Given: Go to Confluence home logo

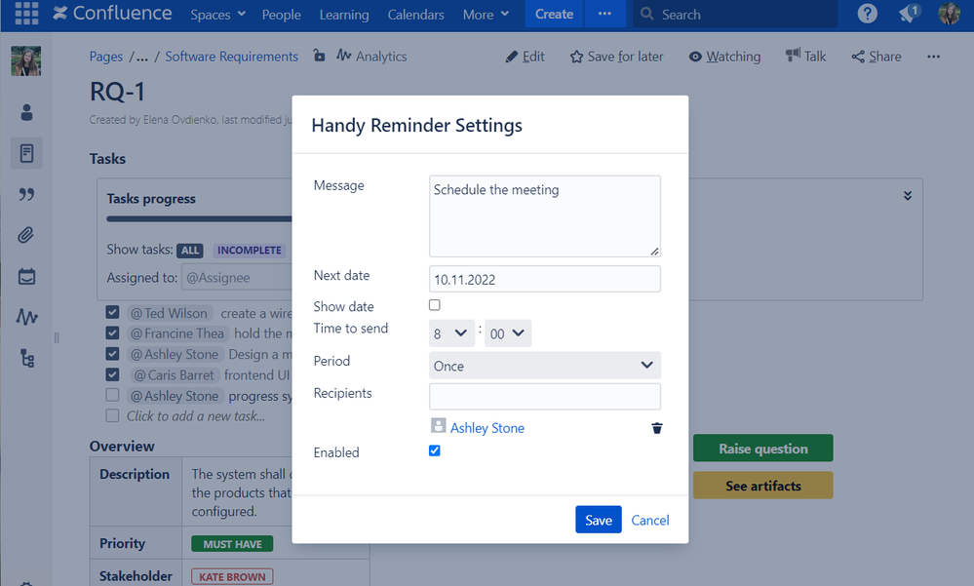Looking at the screenshot, I should 112,13.
